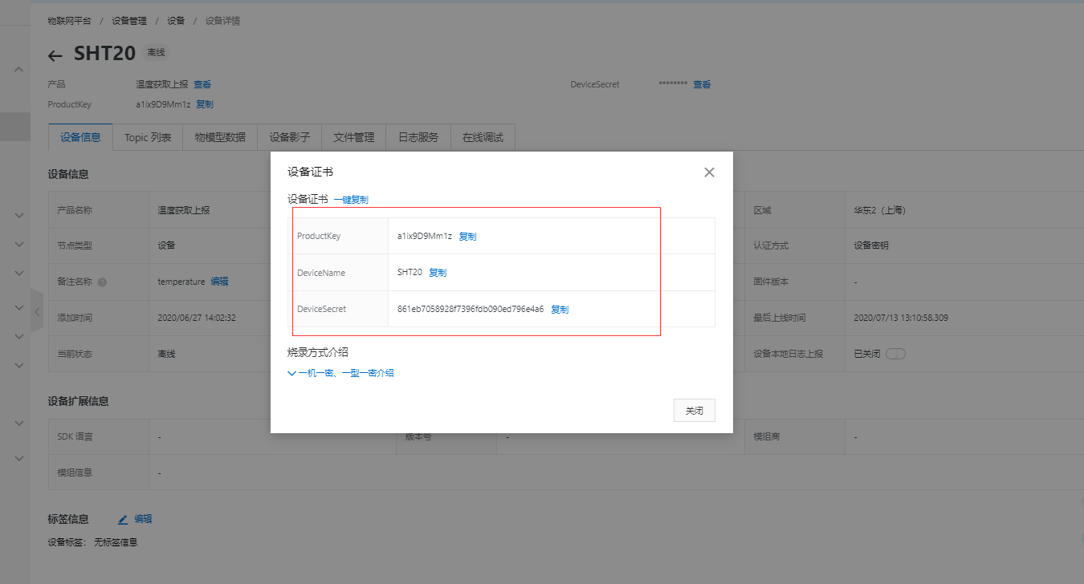This screenshot has width=1084, height=584.
Task: Navigate to 设备管理 in the breadcrumb
Action: [128, 20]
